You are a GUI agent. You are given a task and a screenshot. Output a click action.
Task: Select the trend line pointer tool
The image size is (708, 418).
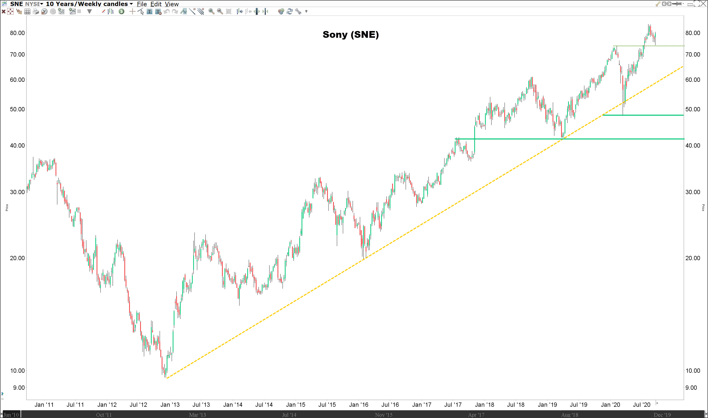point(141,12)
